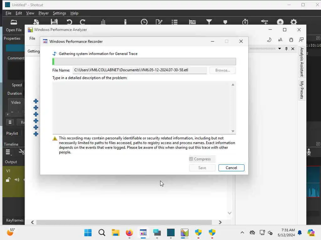Click the Save button in Performance Recorder
Viewport: 321px width, 240px height.
(x=202, y=168)
